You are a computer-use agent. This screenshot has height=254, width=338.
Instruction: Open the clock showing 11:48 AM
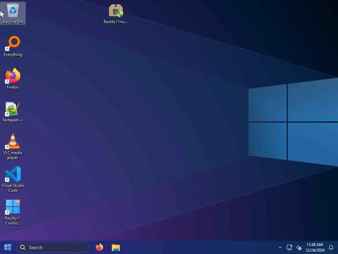pyautogui.click(x=315, y=247)
